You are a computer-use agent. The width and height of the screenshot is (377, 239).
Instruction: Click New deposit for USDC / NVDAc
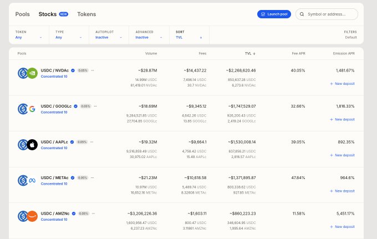342,84
